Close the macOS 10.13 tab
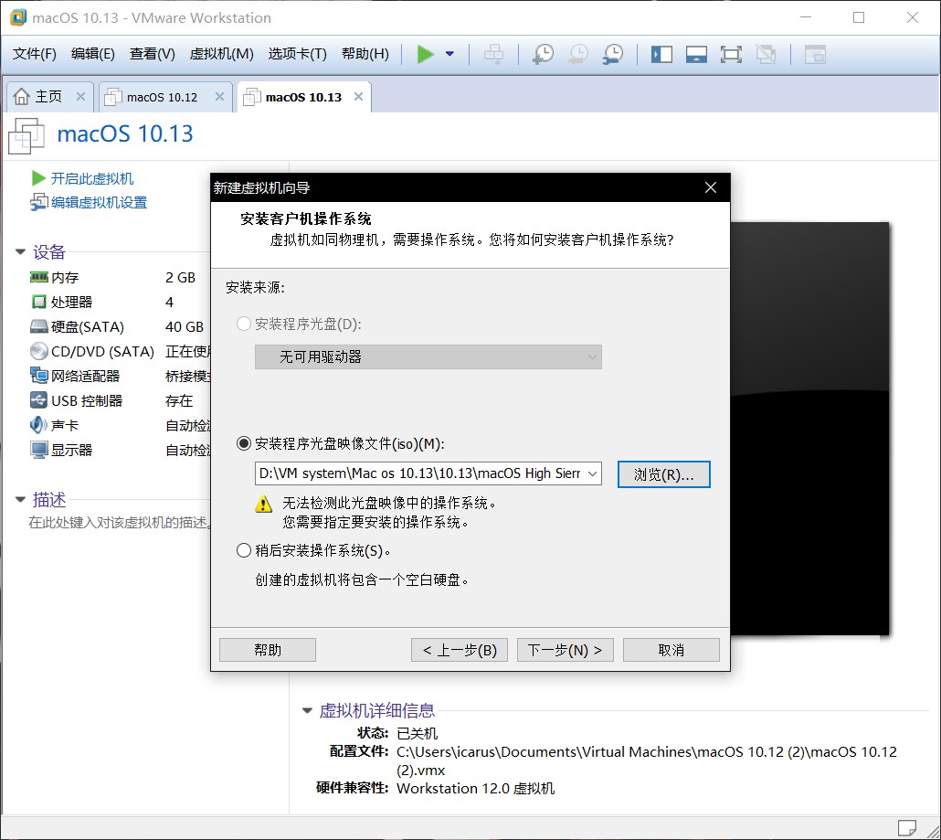This screenshot has height=840, width=941. pos(358,96)
